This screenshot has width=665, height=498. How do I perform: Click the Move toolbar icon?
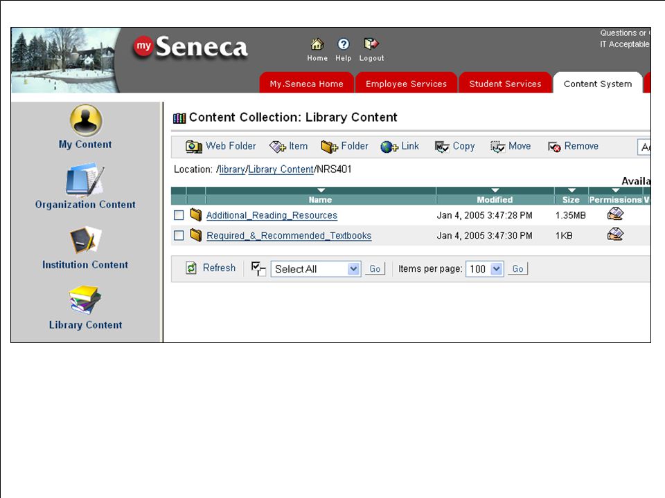[498, 147]
